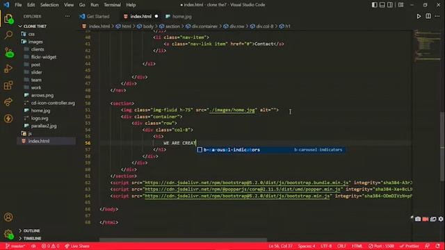Click the horizontal scrollbar below editor
The width and height of the screenshot is (445, 250).
tap(183, 240)
